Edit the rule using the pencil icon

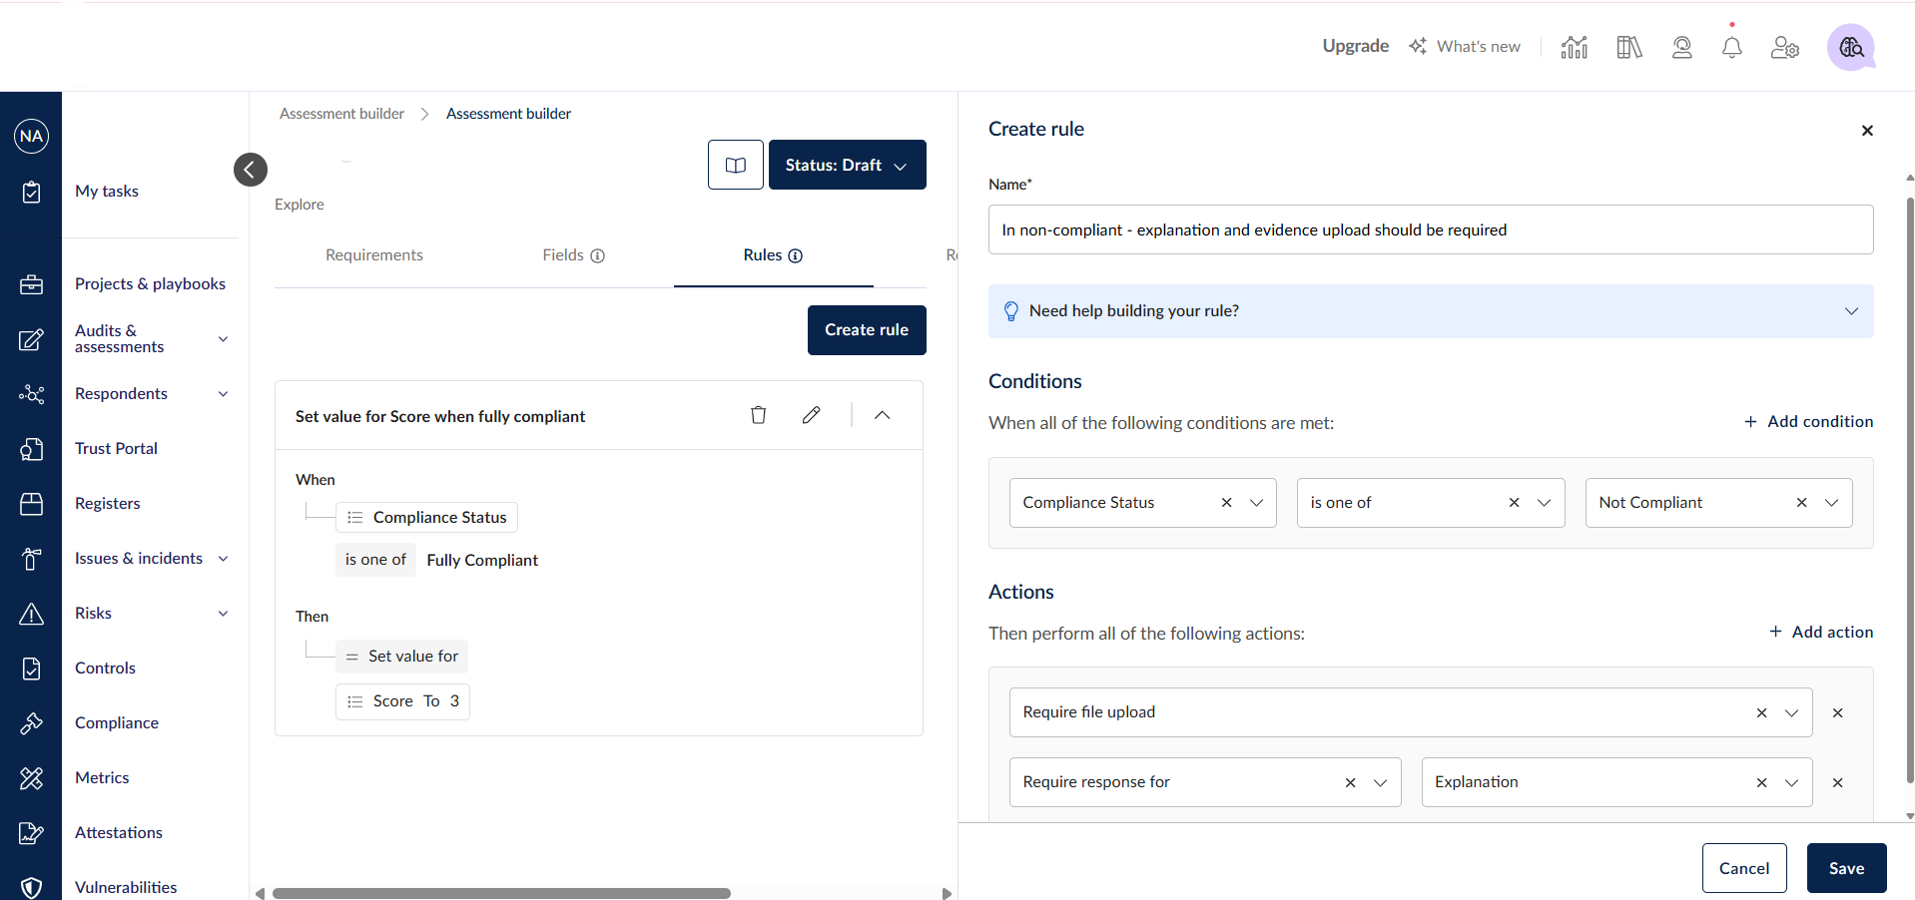click(811, 415)
